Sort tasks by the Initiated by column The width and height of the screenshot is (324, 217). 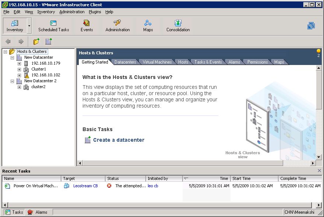pyautogui.click(x=164, y=178)
